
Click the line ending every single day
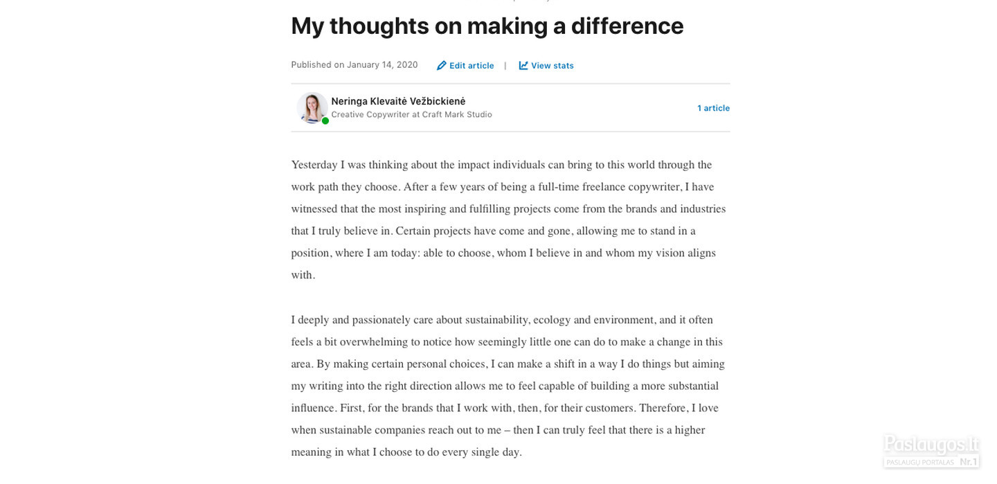pyautogui.click(x=406, y=452)
